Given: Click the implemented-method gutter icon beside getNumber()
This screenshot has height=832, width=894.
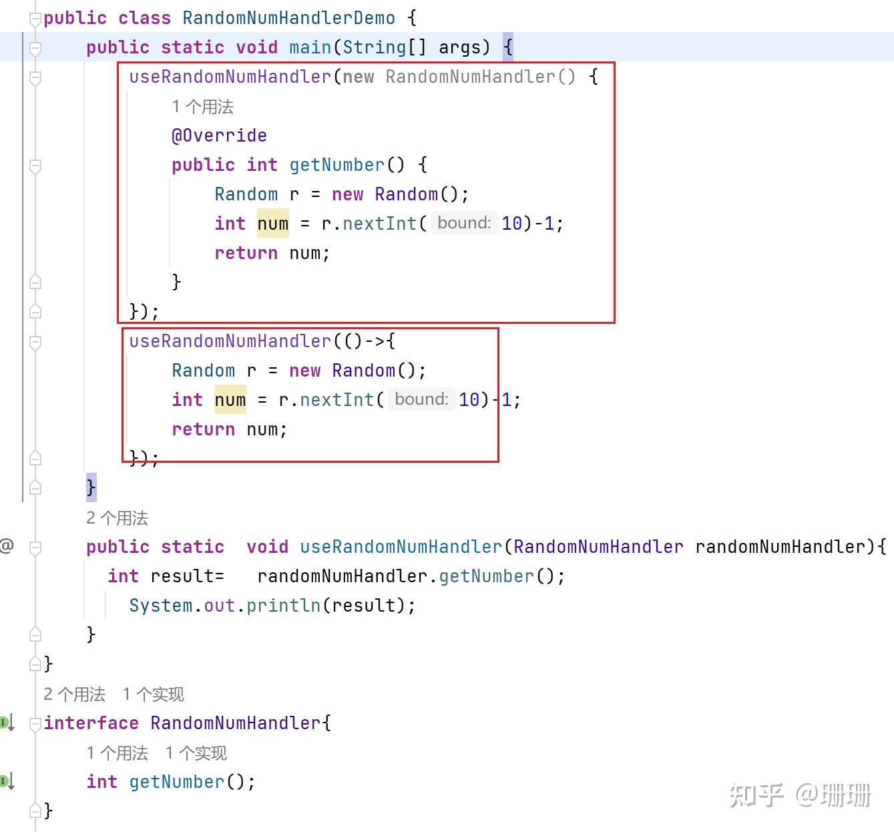Looking at the screenshot, I should tap(7, 781).
